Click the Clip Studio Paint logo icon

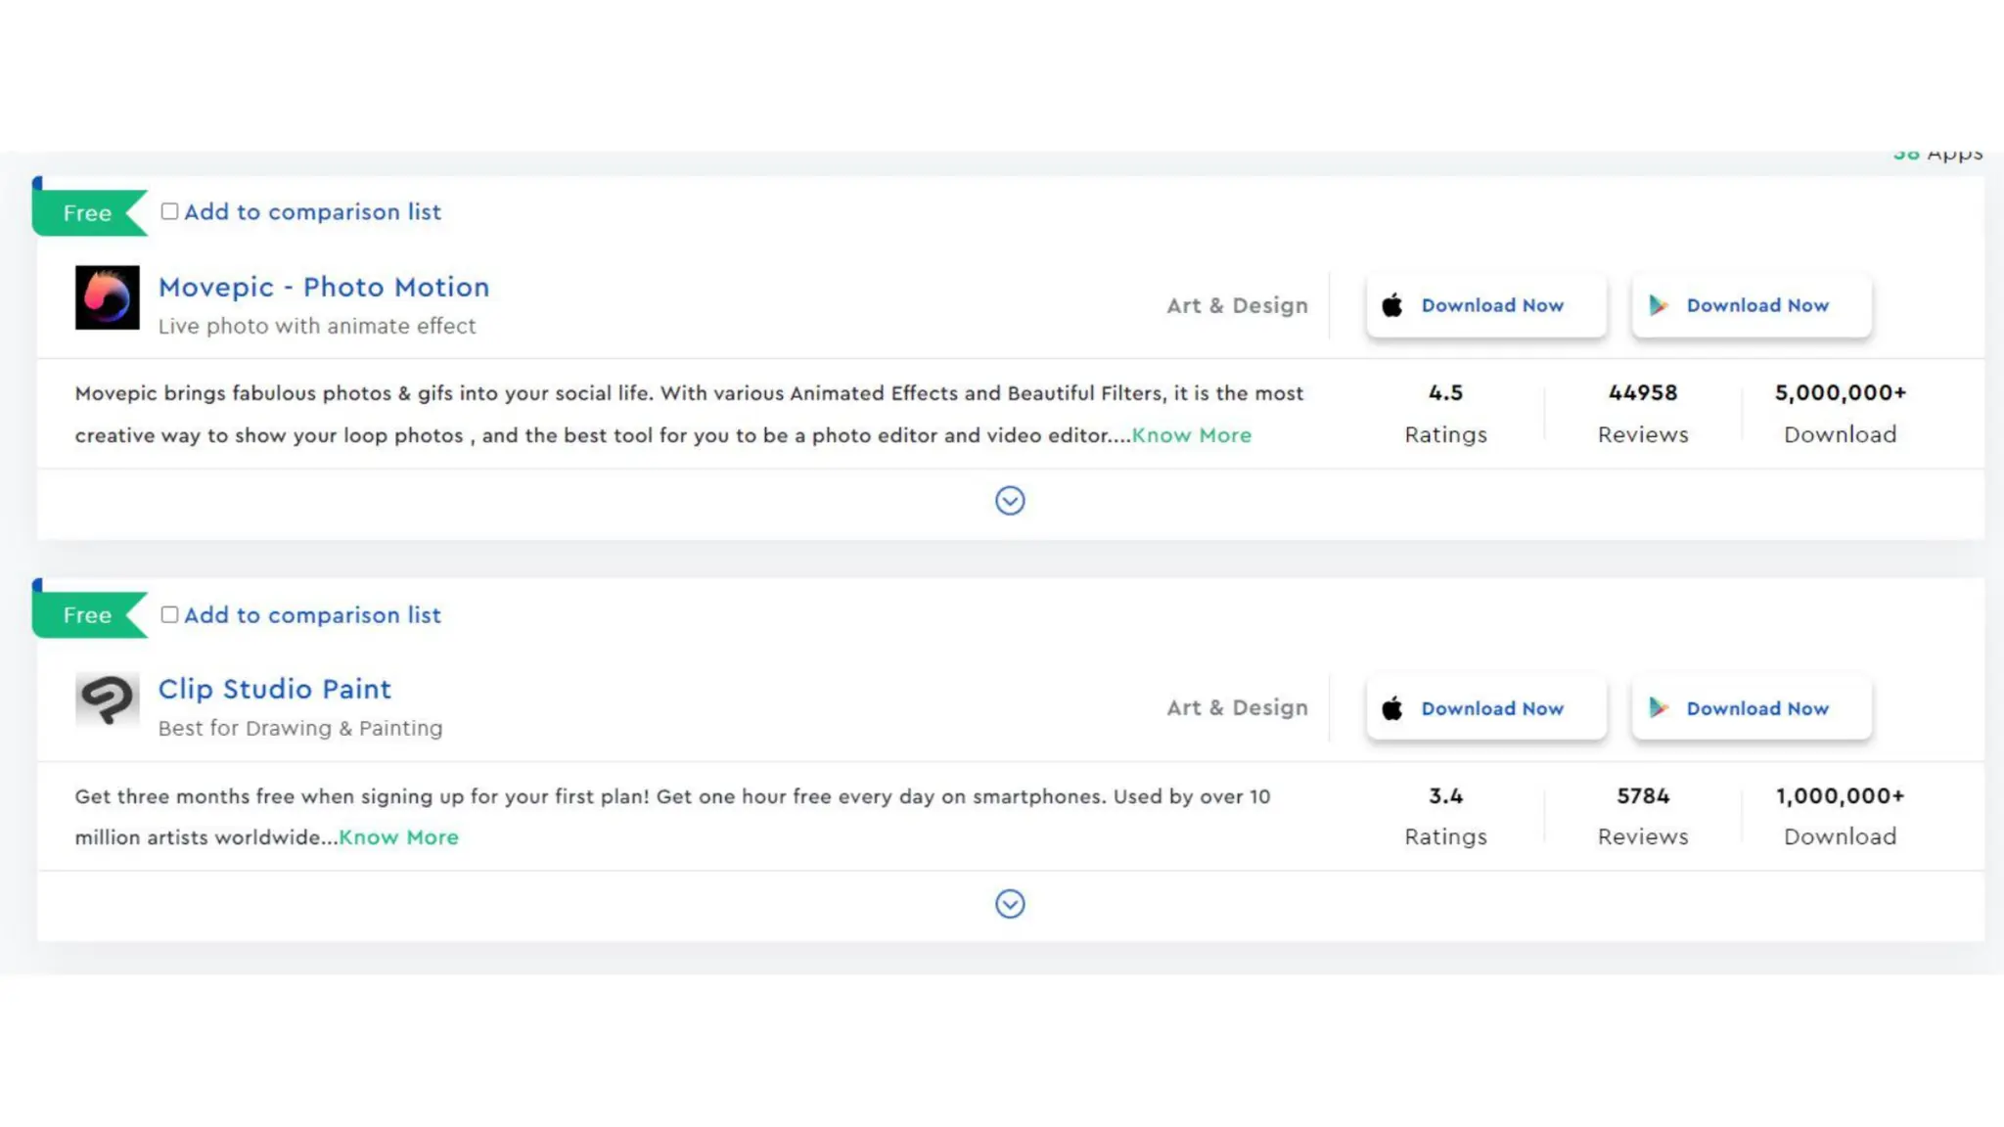click(107, 700)
